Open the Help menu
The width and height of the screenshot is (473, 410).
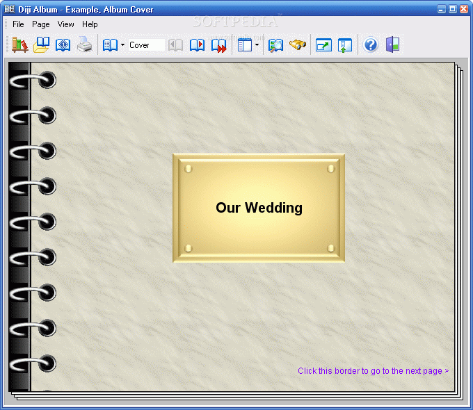90,24
